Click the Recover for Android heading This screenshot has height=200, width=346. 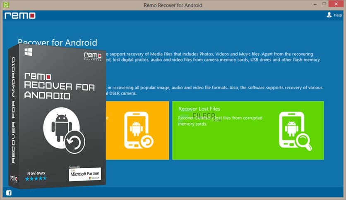click(x=58, y=43)
